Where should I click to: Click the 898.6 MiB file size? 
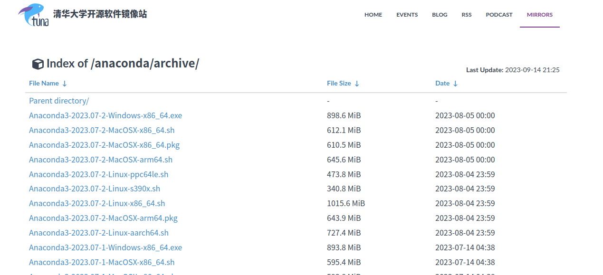[x=344, y=115]
